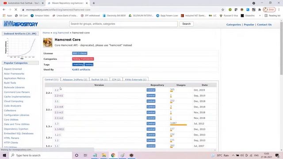The height and width of the screenshot is (159, 283).
Task: Open the Popular header link
Action: 249,25
